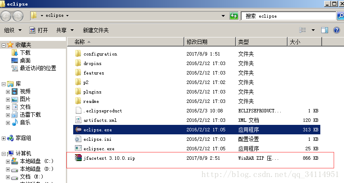Collapse the 库 libraries group
The height and width of the screenshot is (183, 344).
[3, 84]
